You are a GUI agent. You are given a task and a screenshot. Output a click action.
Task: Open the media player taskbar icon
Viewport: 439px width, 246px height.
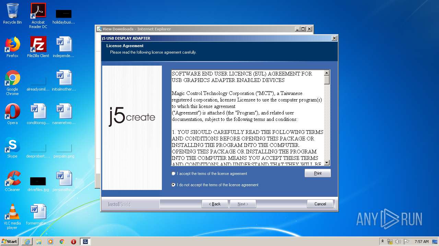(50, 242)
